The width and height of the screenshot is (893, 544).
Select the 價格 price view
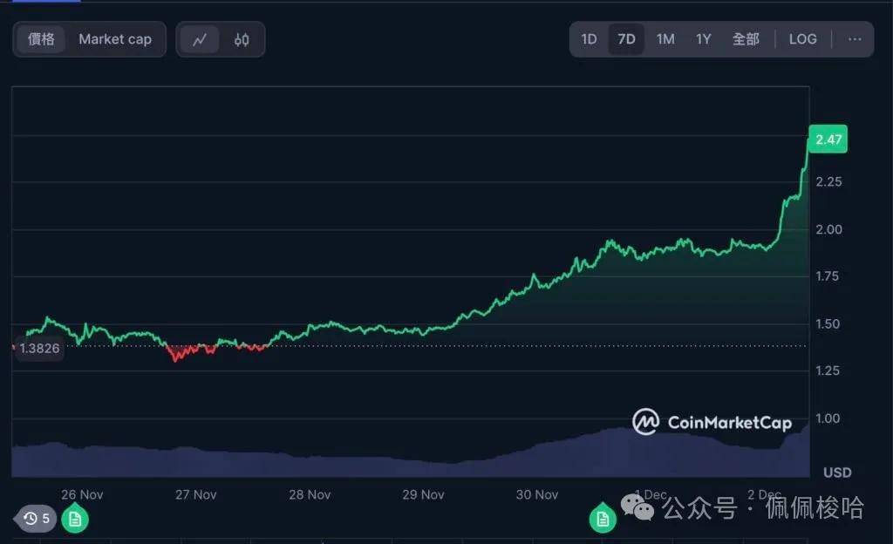coord(41,39)
